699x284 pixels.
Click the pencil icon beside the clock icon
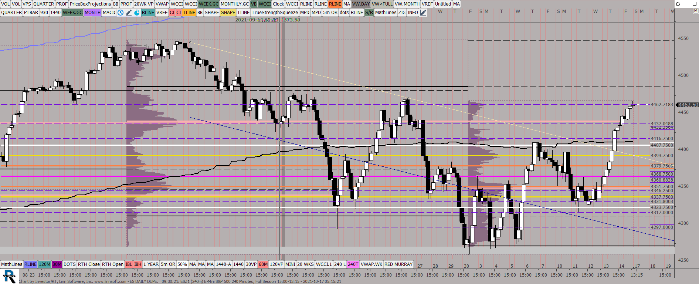pyautogui.click(x=129, y=13)
